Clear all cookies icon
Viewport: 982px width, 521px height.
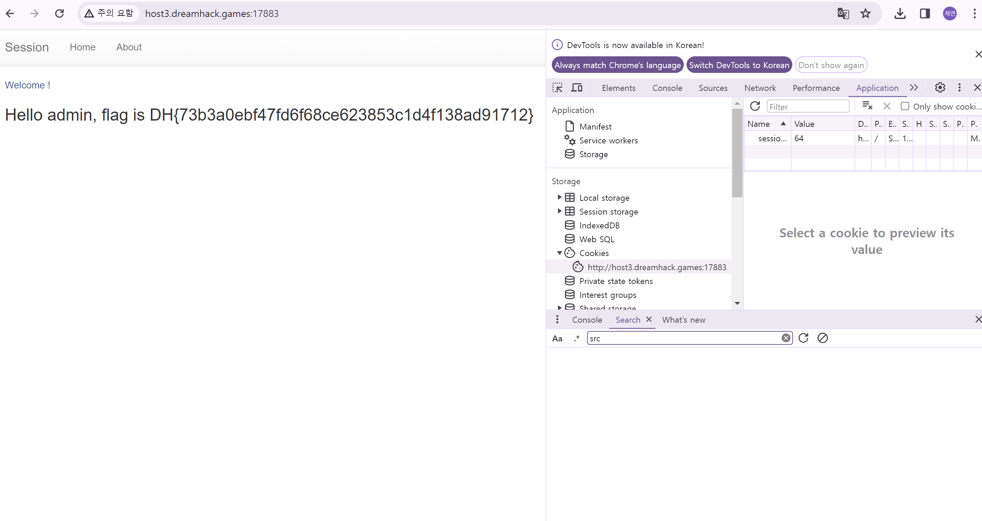point(867,106)
